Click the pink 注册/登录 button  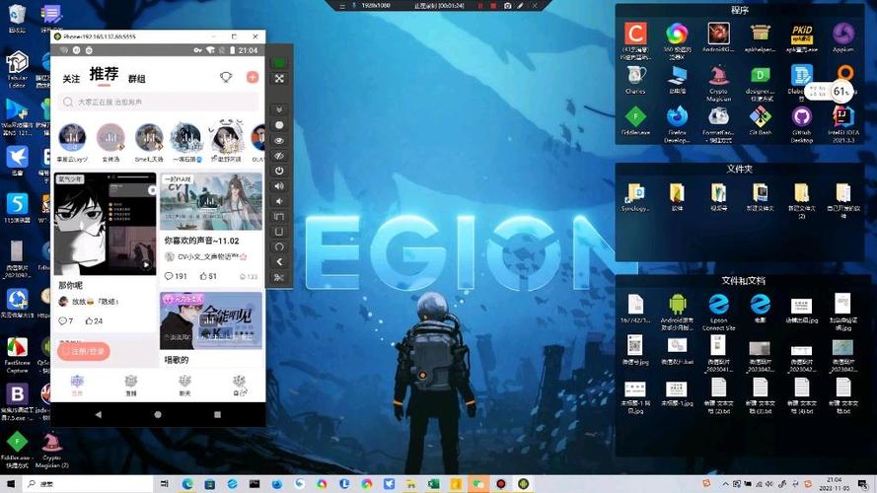pyautogui.click(x=83, y=351)
